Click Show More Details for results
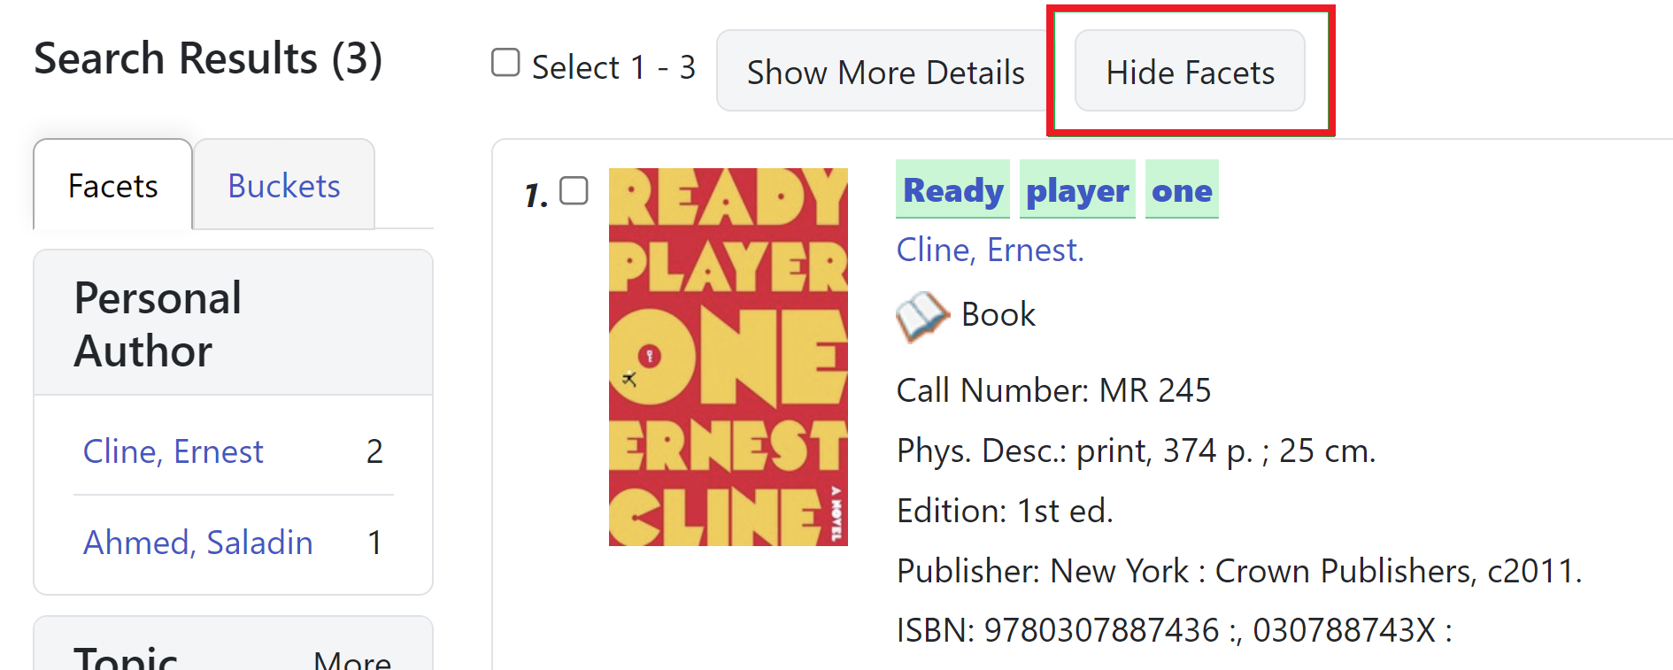 click(884, 72)
